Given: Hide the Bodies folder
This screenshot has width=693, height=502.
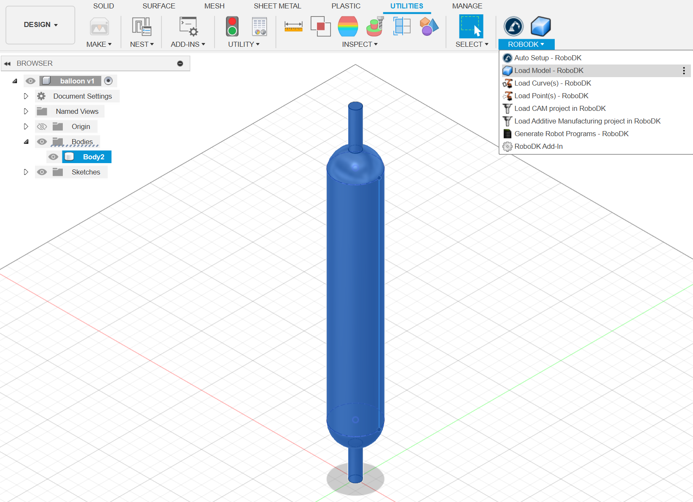Looking at the screenshot, I should pyautogui.click(x=42, y=142).
